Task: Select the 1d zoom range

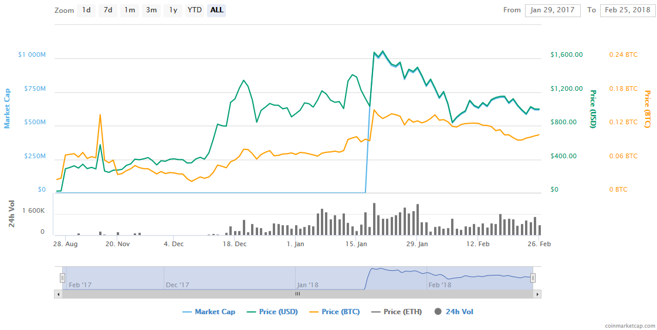Action: pyautogui.click(x=86, y=10)
